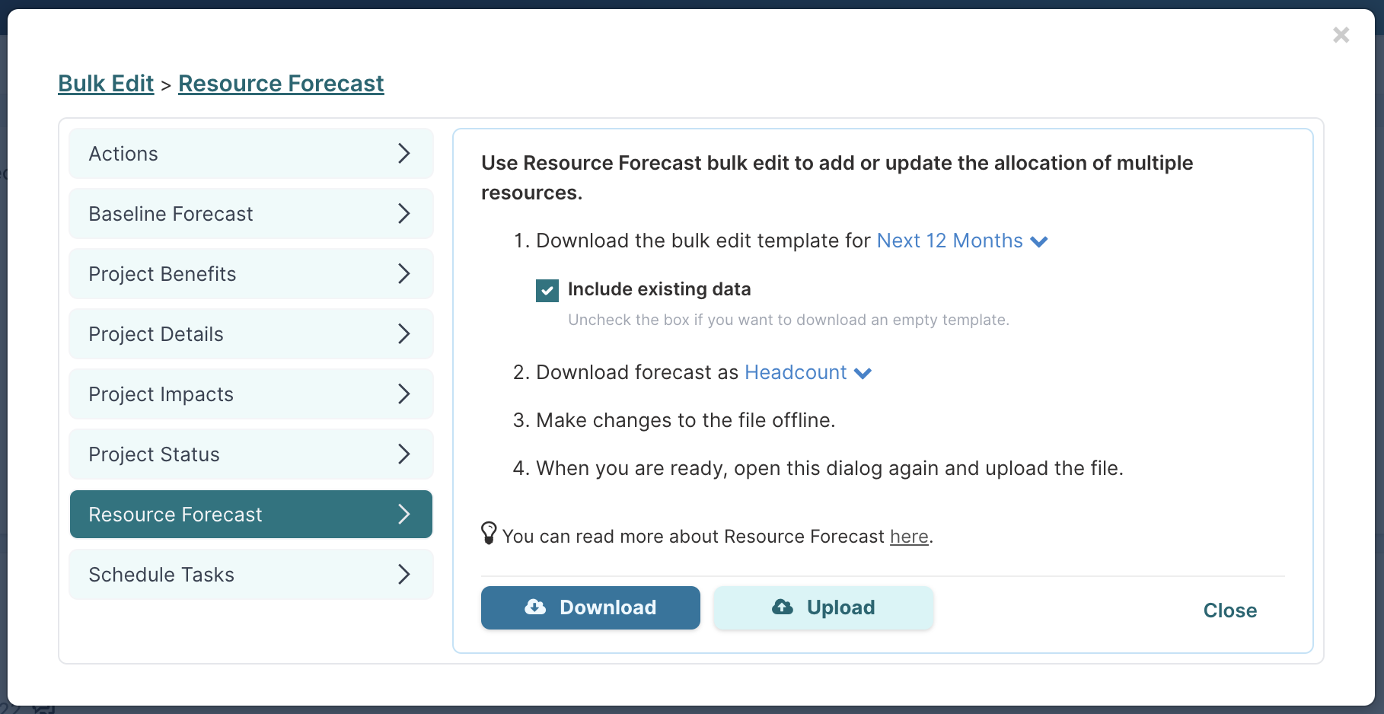This screenshot has width=1384, height=714.
Task: Click the cloud icon on Download button
Action: tap(535, 607)
